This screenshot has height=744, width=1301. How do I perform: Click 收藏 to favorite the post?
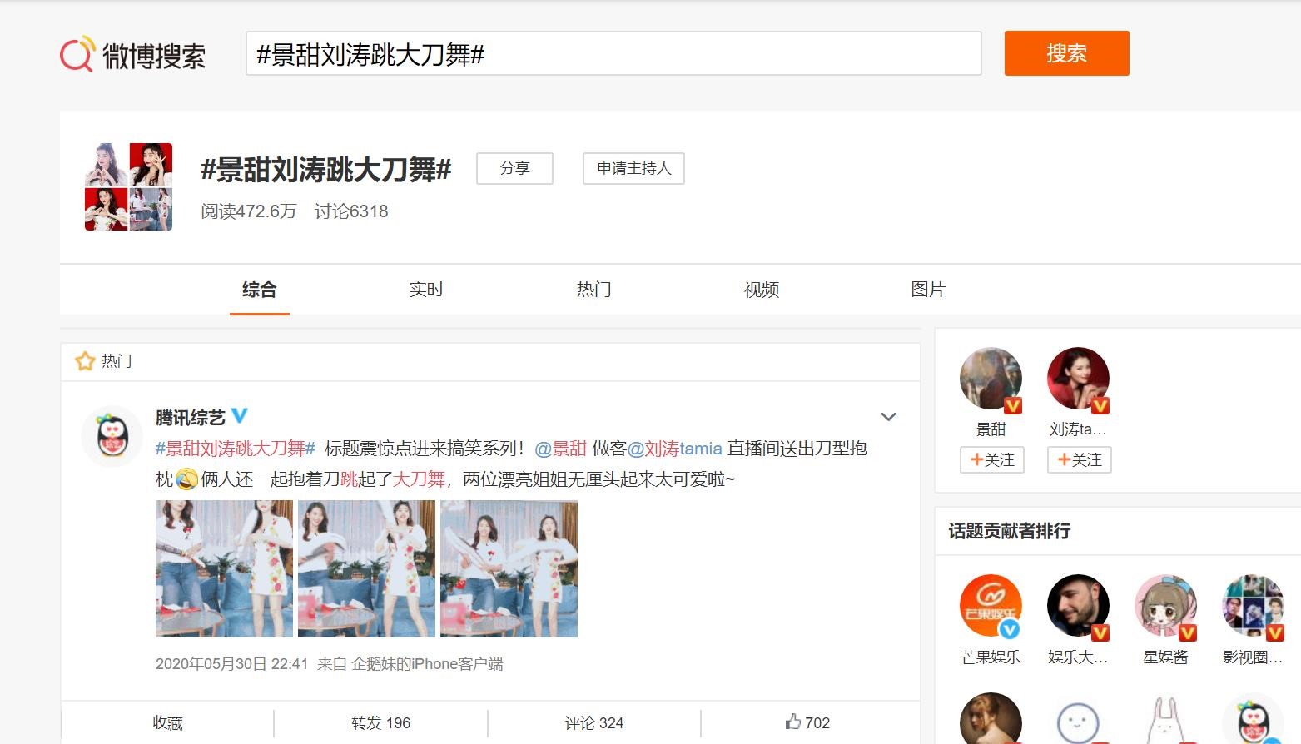coord(167,723)
